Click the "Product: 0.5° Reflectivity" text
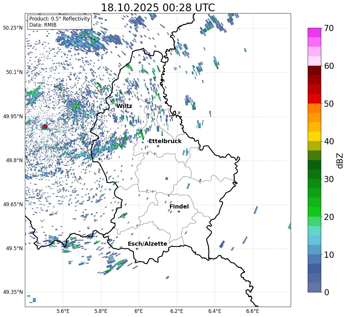Screen dimensions: 347x317 pos(59,19)
